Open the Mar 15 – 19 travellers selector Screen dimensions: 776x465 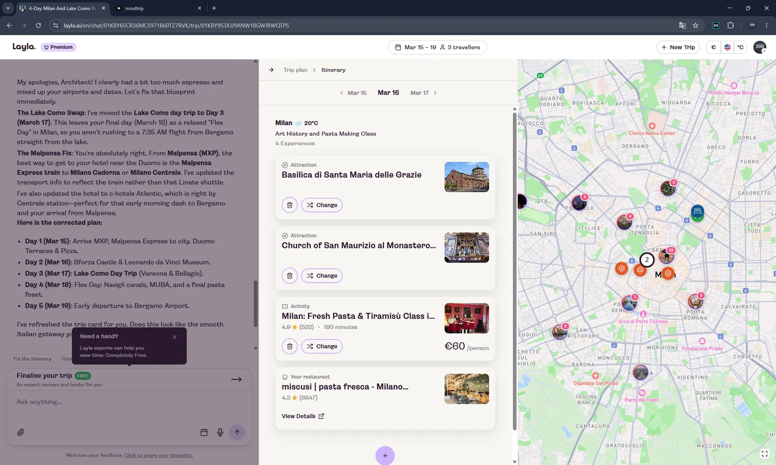point(437,47)
